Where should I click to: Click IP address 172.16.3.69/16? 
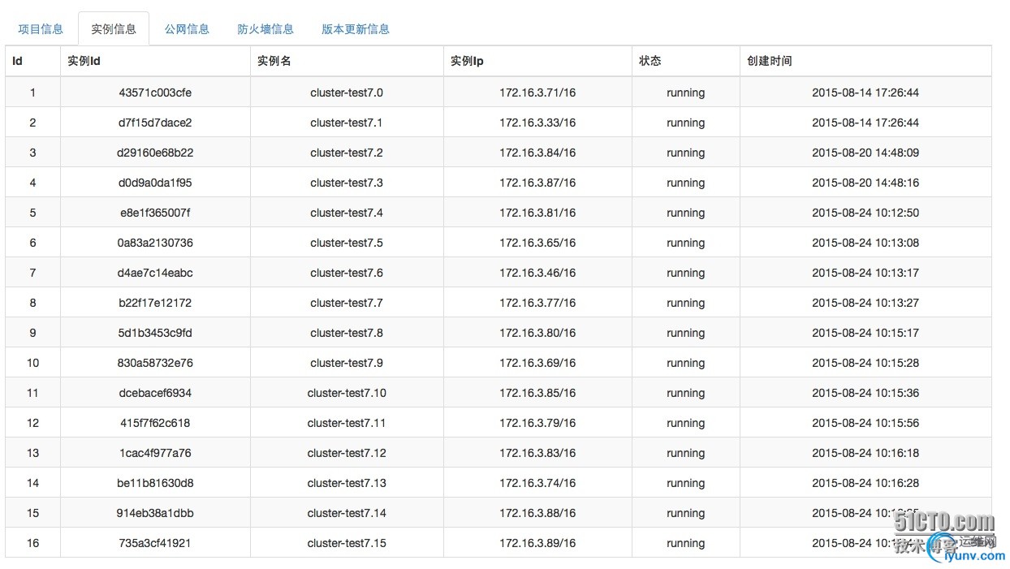point(537,363)
